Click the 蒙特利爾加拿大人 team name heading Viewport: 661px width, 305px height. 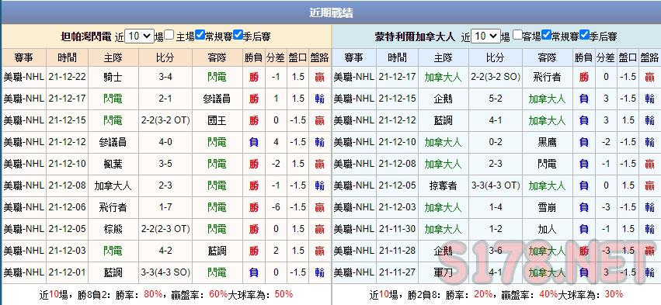(415, 36)
